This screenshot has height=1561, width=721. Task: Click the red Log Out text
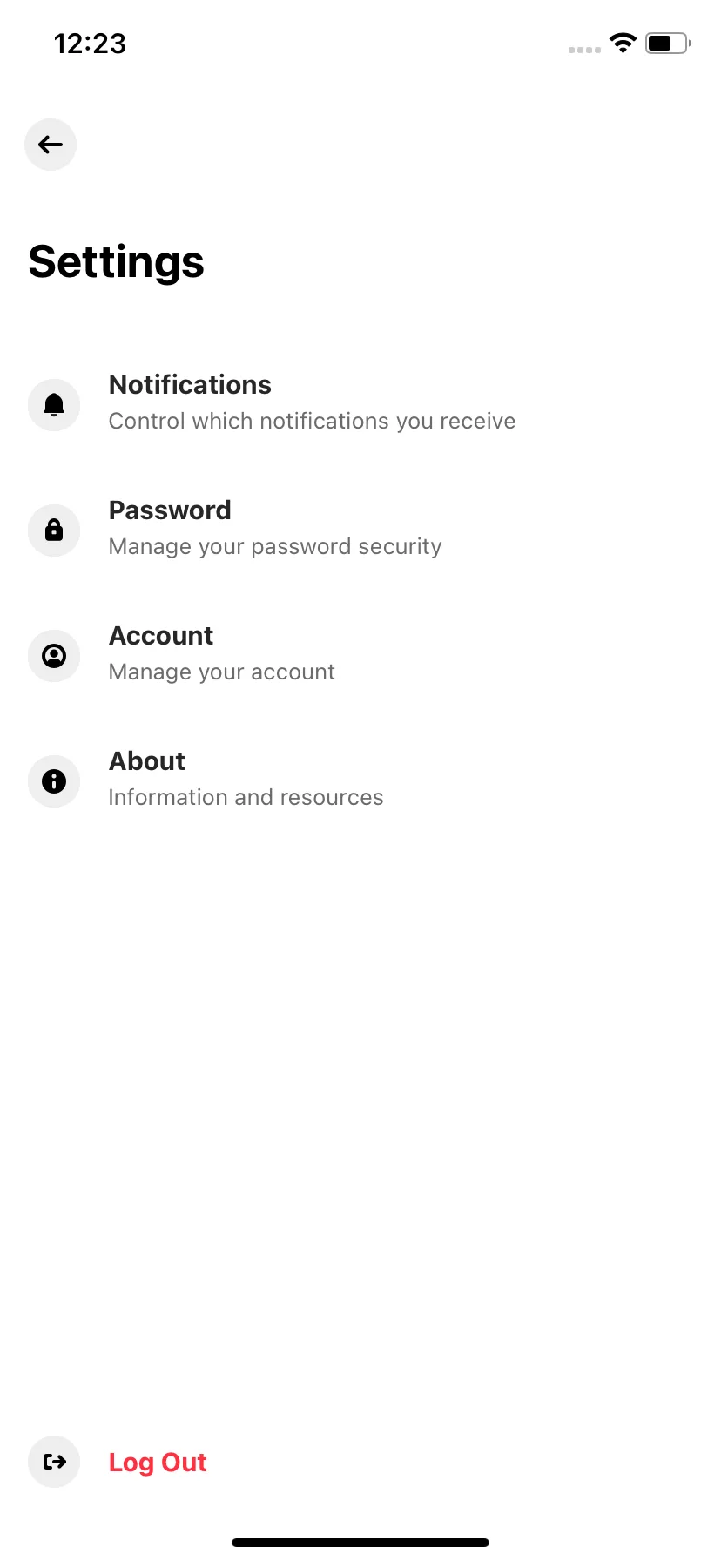[158, 1463]
